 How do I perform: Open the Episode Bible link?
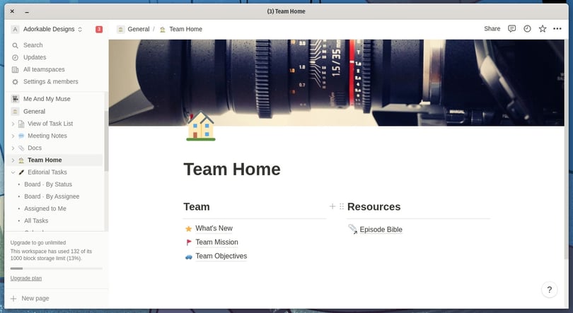tap(381, 230)
